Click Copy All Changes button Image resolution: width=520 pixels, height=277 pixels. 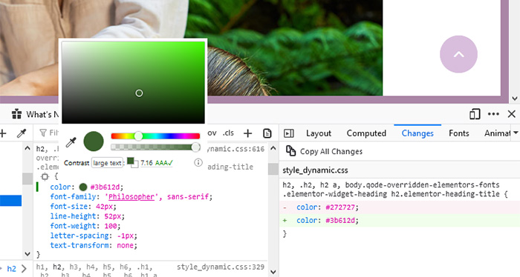pyautogui.click(x=325, y=151)
